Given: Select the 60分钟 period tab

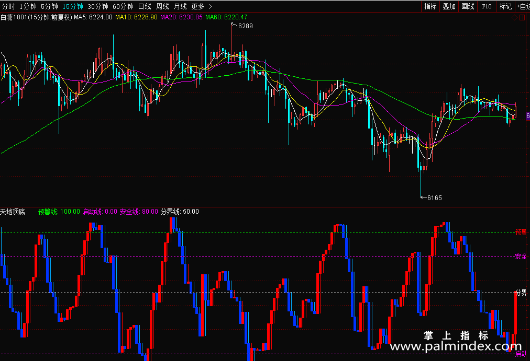Looking at the screenshot, I should point(123,6).
